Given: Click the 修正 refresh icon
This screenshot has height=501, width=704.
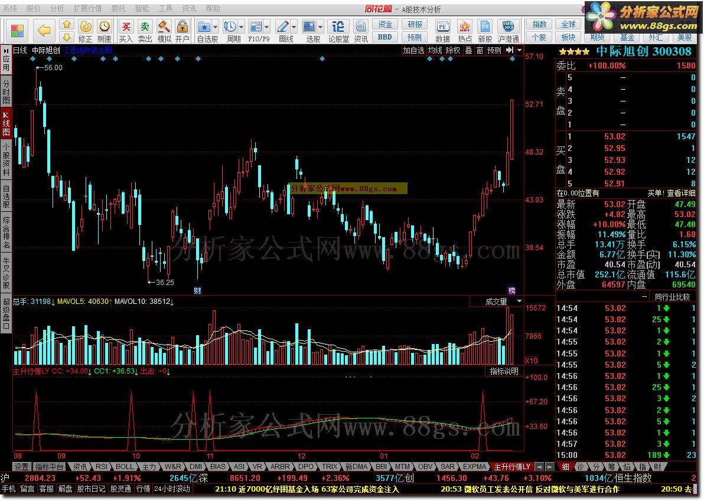Looking at the screenshot, I should (x=85, y=26).
